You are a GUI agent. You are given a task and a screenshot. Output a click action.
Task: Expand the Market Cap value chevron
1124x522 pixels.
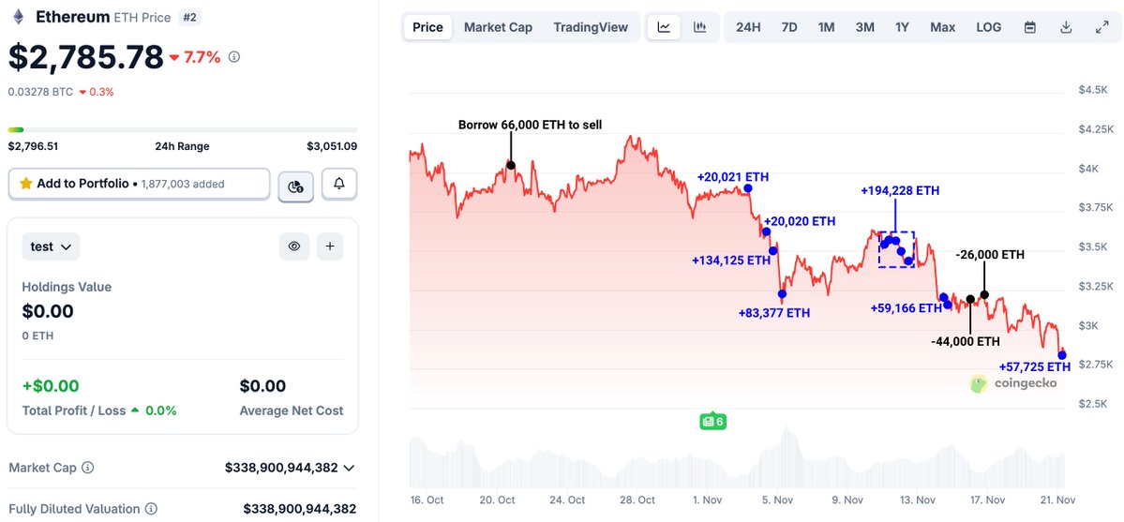(350, 468)
